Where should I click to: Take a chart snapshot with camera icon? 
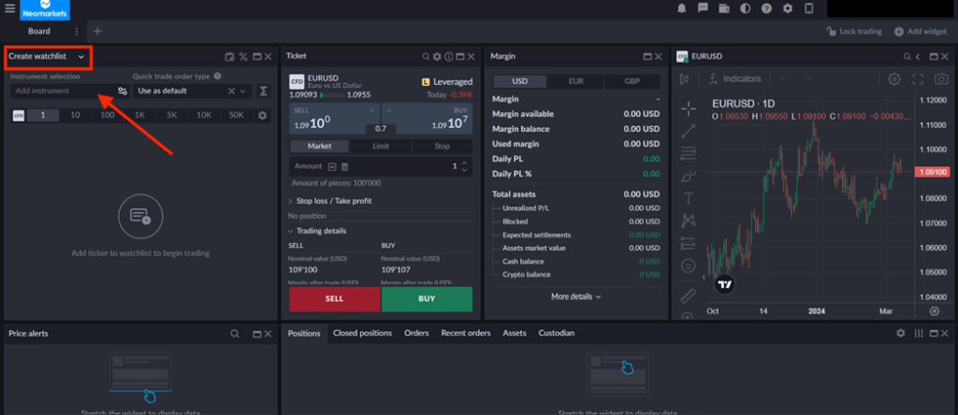click(940, 79)
